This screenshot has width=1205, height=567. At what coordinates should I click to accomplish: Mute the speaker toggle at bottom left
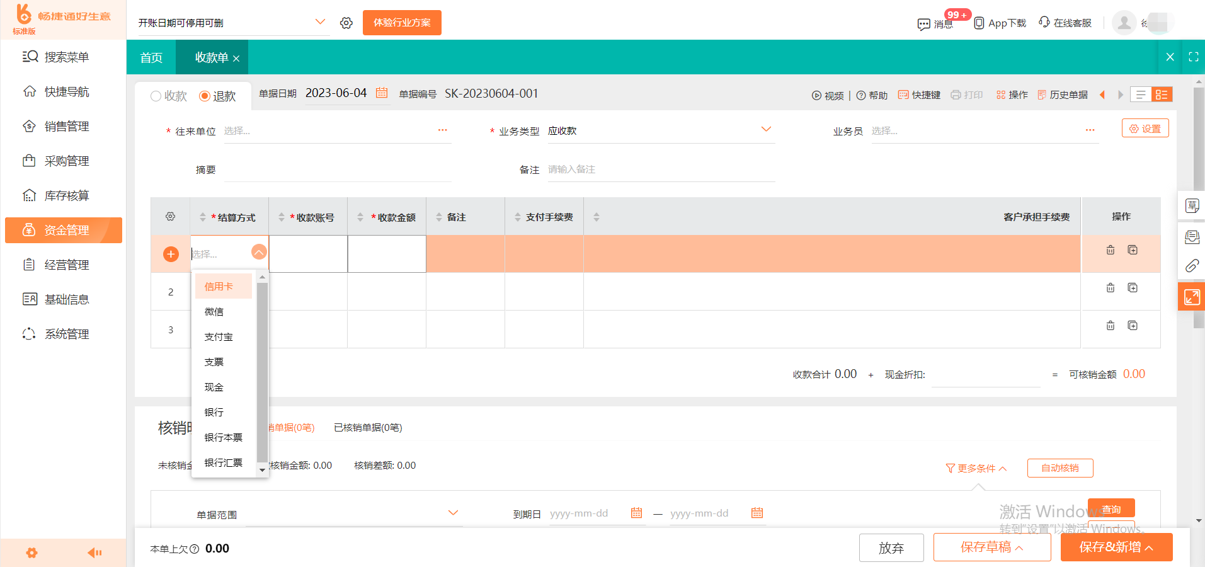94,553
